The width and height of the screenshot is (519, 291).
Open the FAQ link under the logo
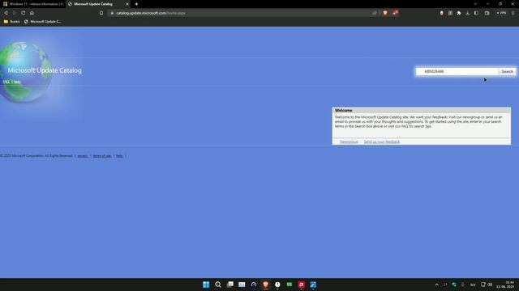6,82
